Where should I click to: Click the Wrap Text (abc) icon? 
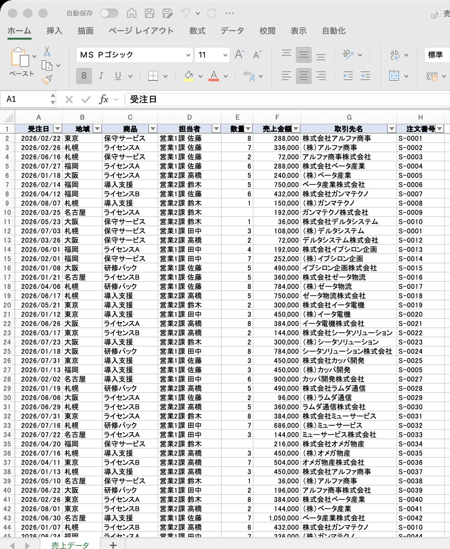(x=395, y=55)
